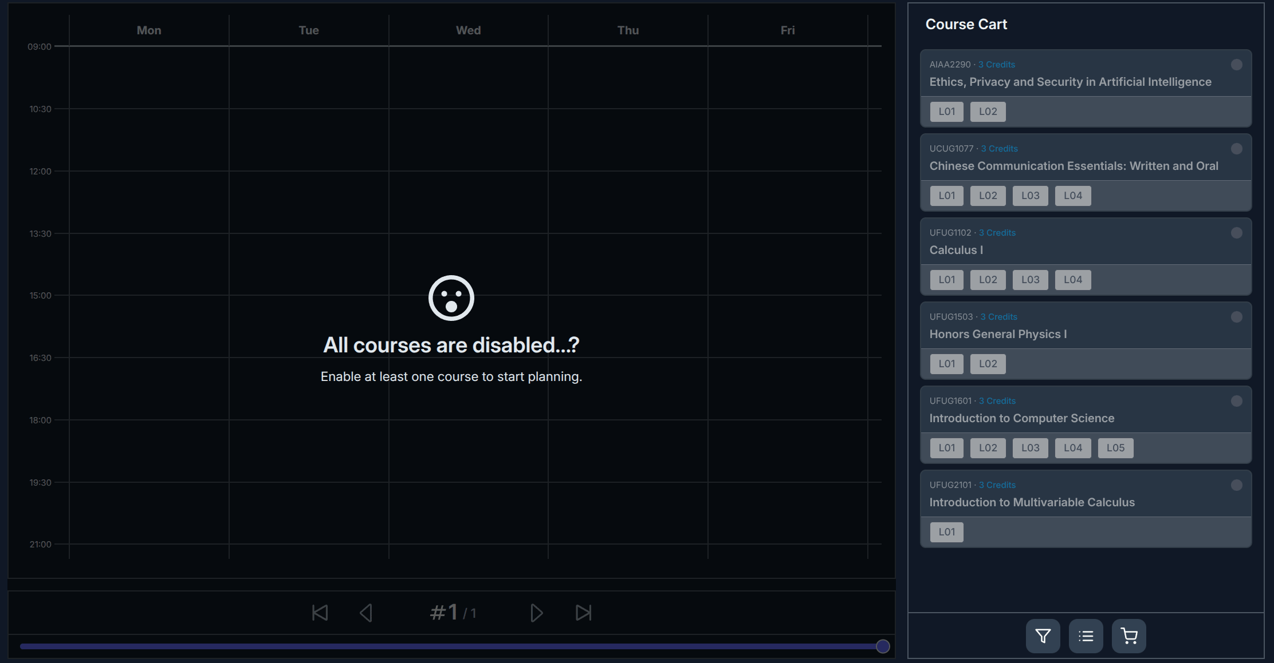This screenshot has height=663, width=1274.
Task: Enable the Calculus I course toggle
Action: [1236, 233]
